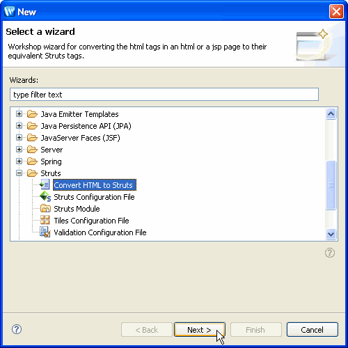Image resolution: width=348 pixels, height=348 pixels.
Task: Click the Struts Module folder icon
Action: 45,209
